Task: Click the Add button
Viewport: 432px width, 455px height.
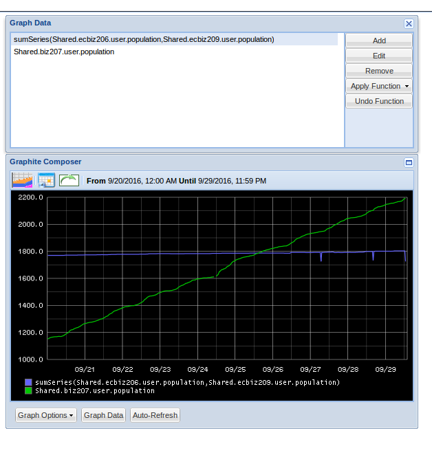Action: (x=379, y=41)
